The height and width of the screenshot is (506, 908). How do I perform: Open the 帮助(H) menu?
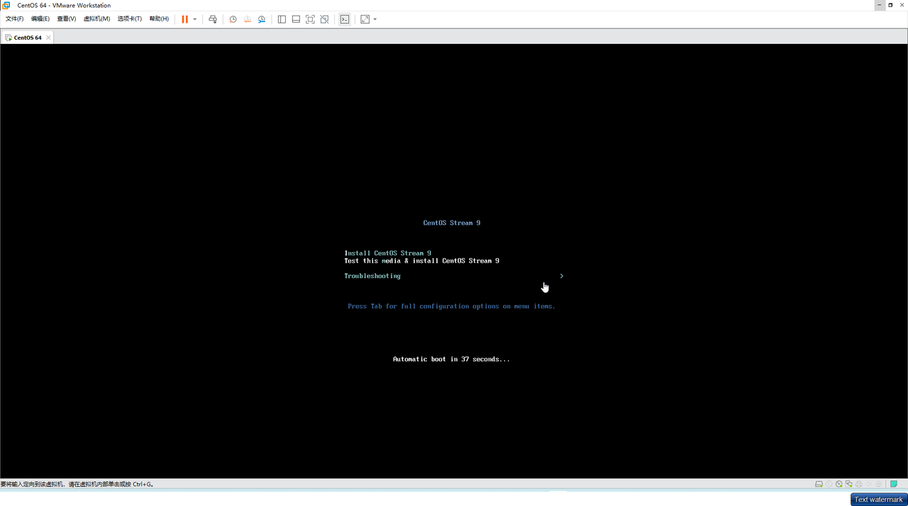tap(159, 19)
